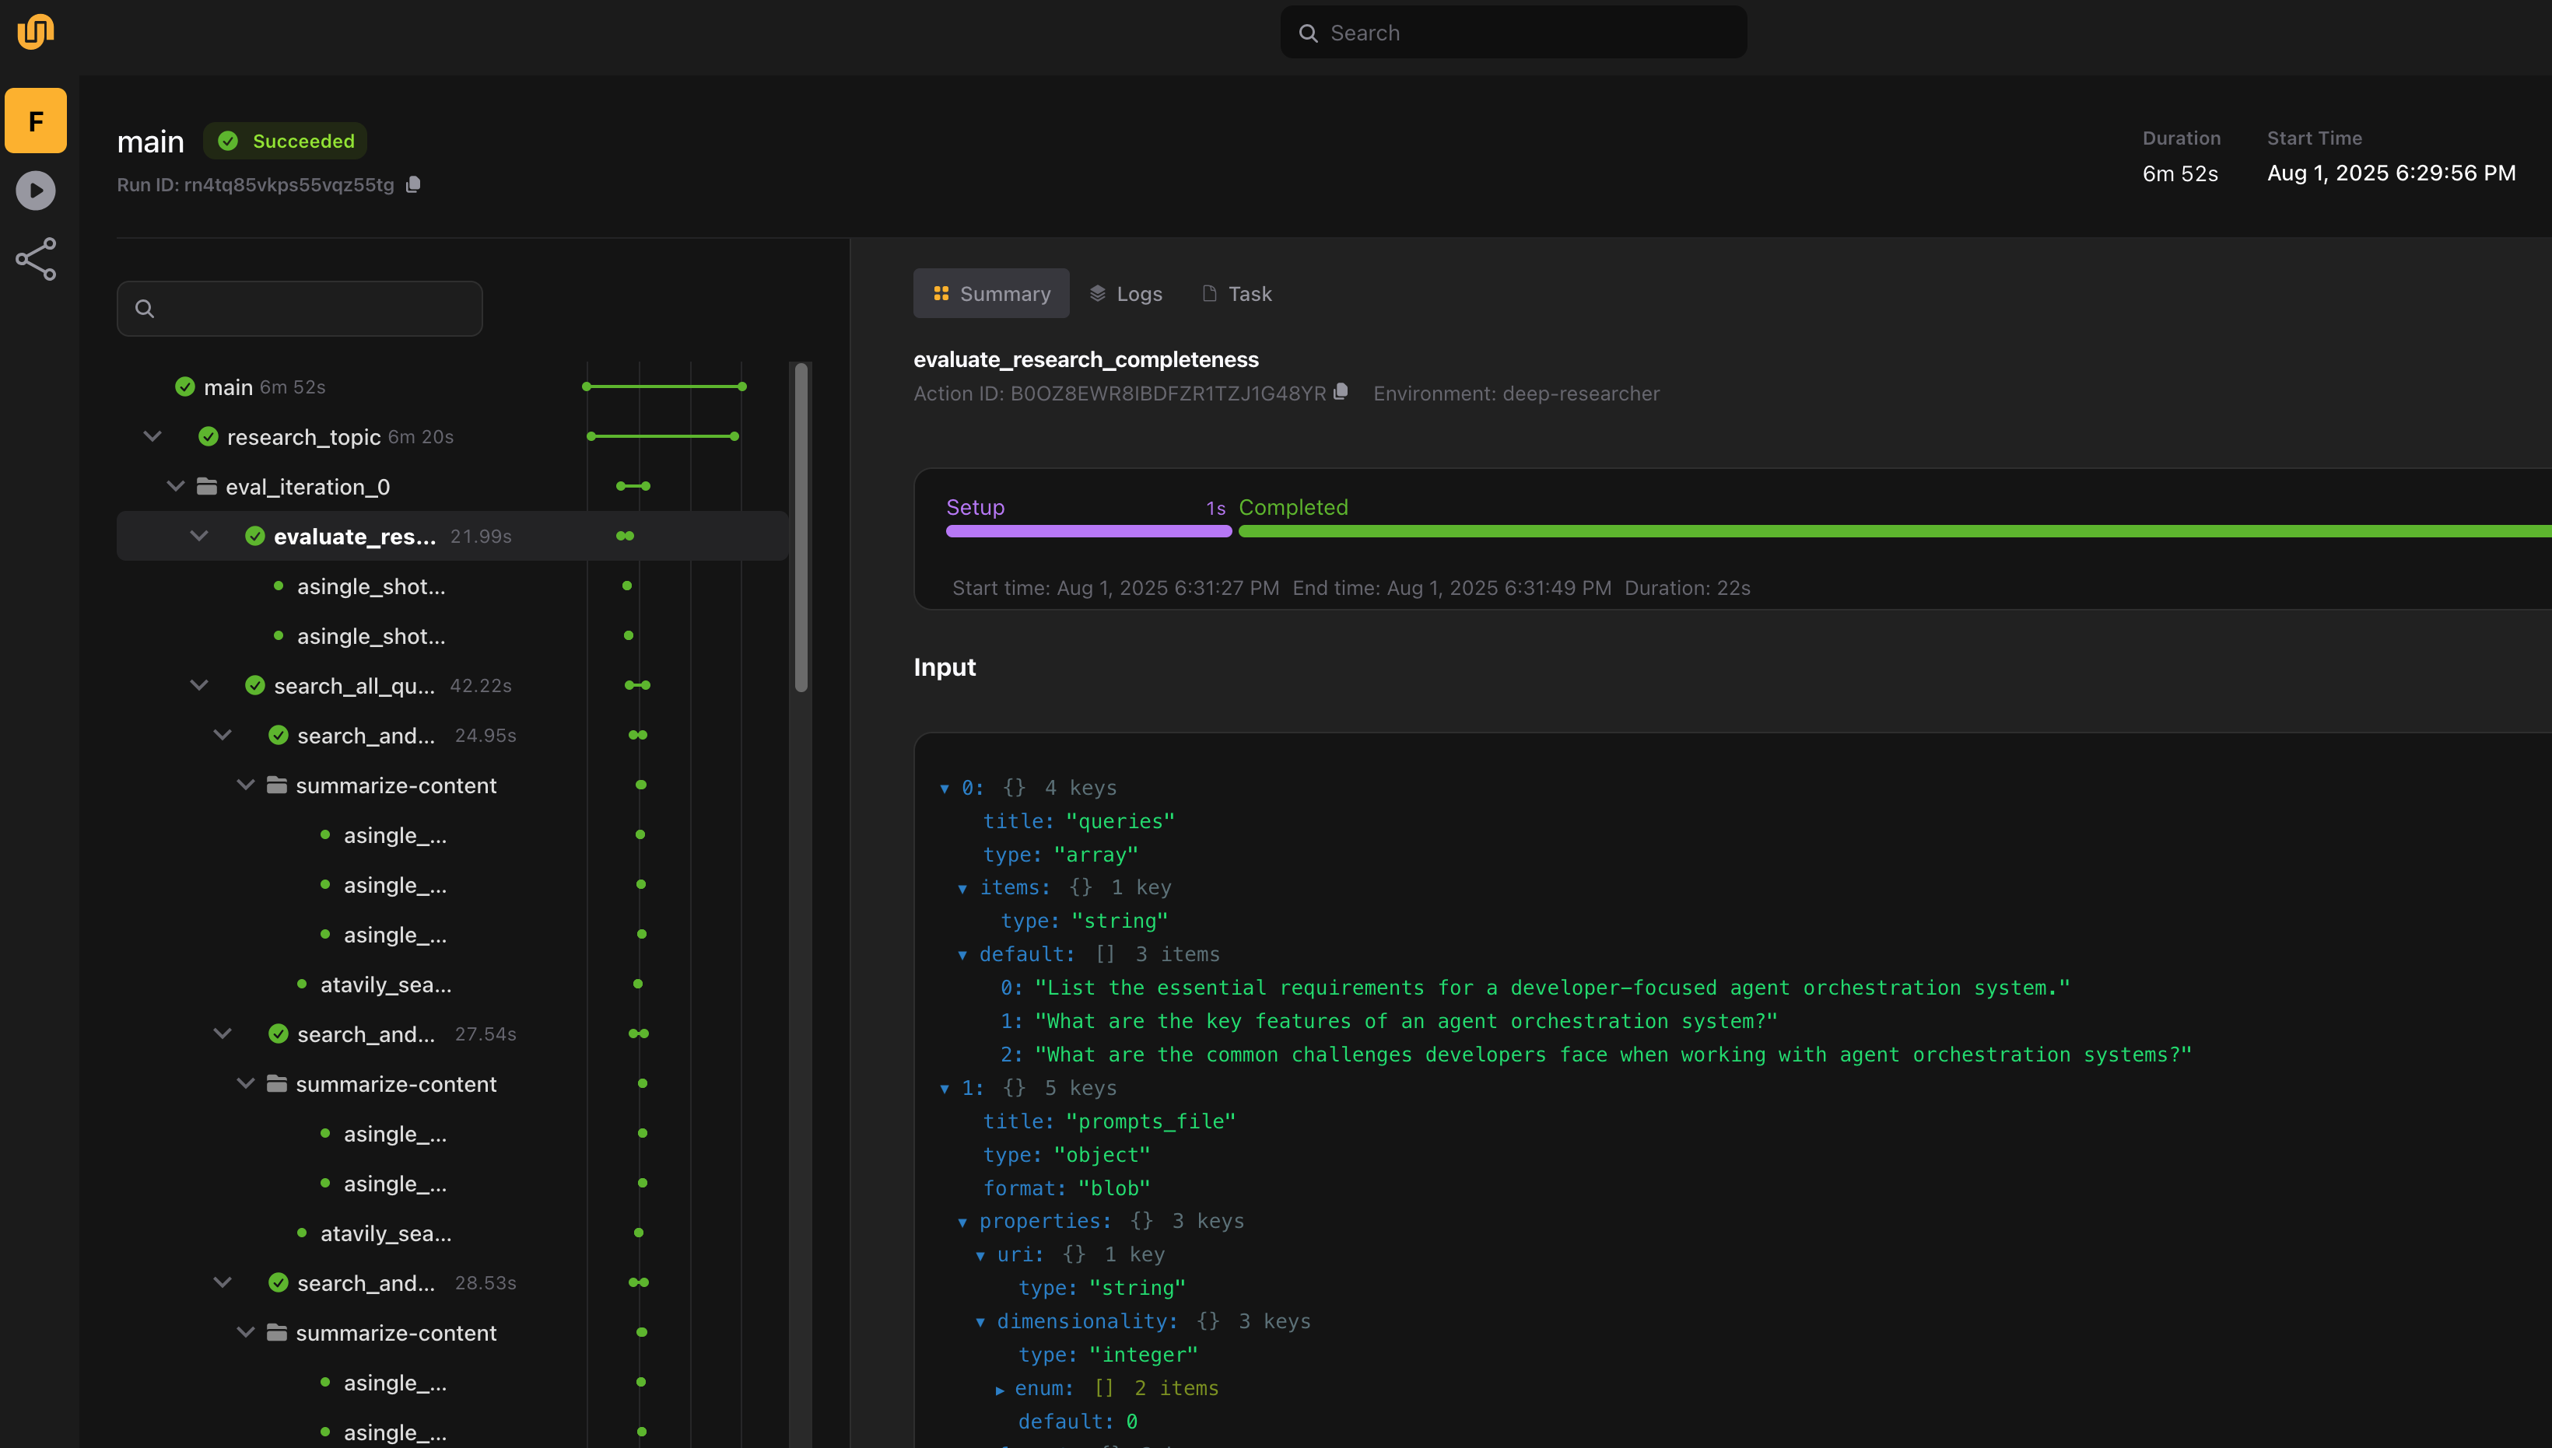Click the Completed green progress bar
2552x1448 pixels.
[x=1895, y=531]
